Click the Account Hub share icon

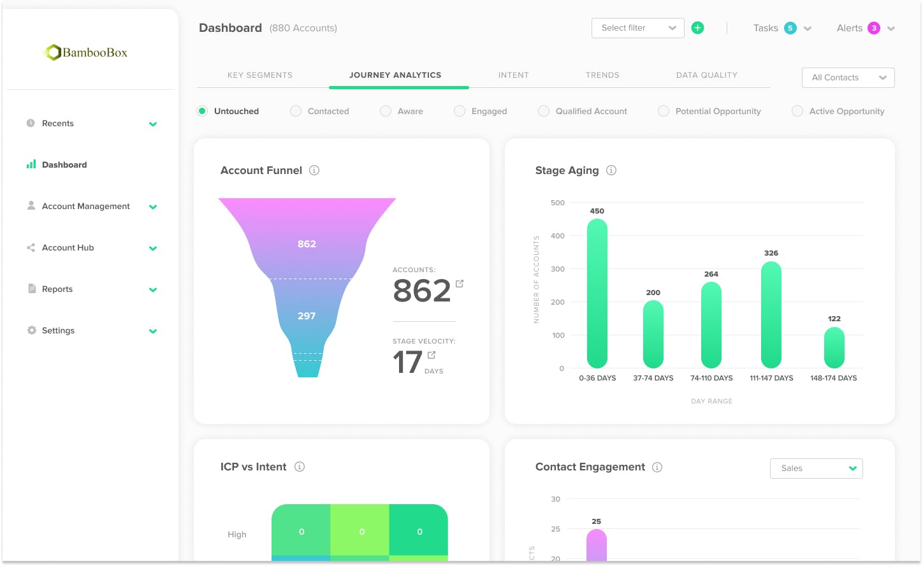[x=31, y=247]
